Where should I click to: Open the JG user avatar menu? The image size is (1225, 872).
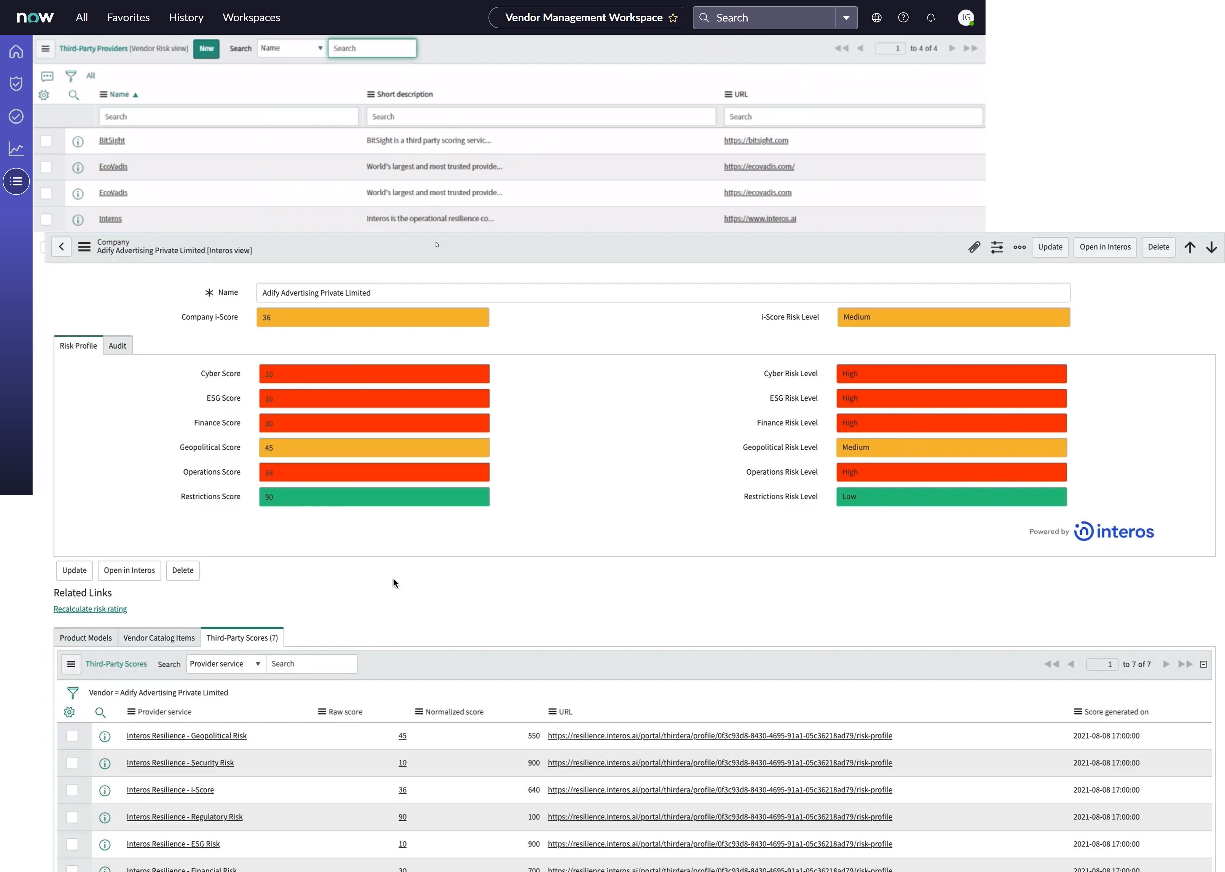coord(966,18)
